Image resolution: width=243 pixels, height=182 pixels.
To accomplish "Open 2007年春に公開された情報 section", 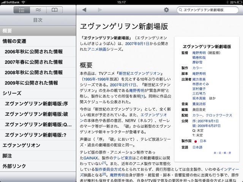I will tap(38, 62).
